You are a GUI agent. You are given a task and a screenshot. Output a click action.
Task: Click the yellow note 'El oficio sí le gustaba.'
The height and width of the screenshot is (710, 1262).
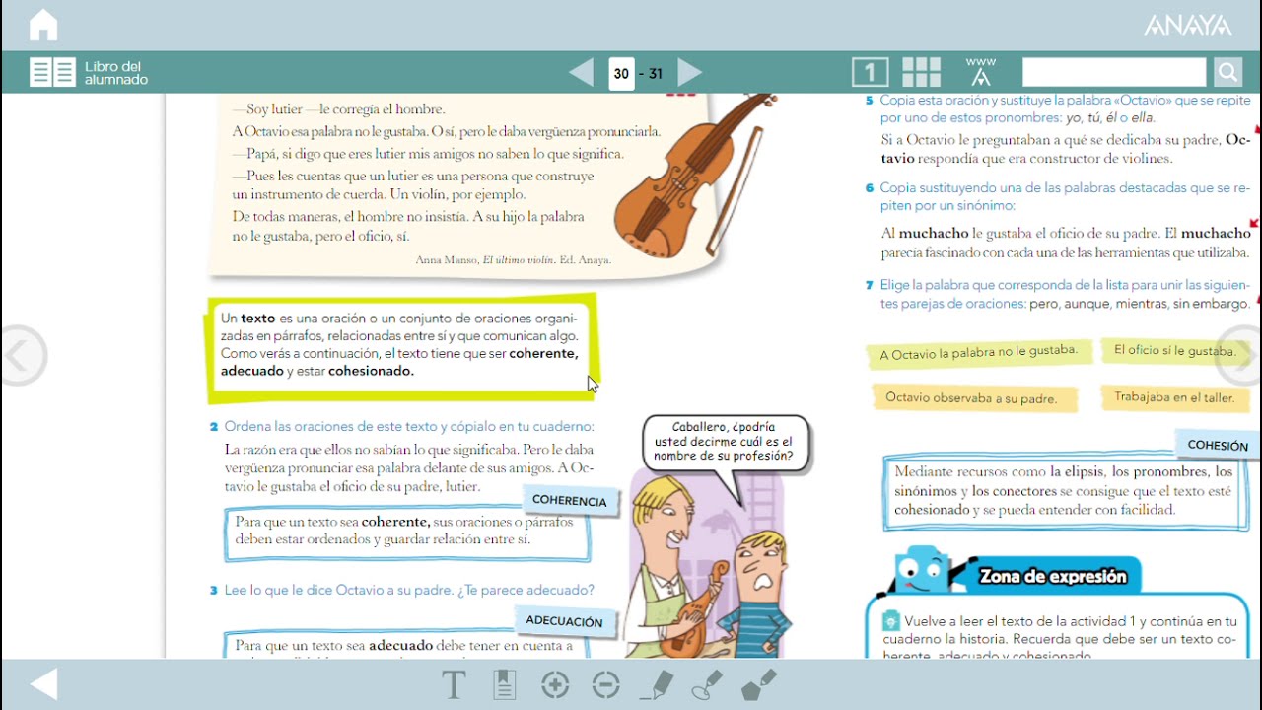1175,351
